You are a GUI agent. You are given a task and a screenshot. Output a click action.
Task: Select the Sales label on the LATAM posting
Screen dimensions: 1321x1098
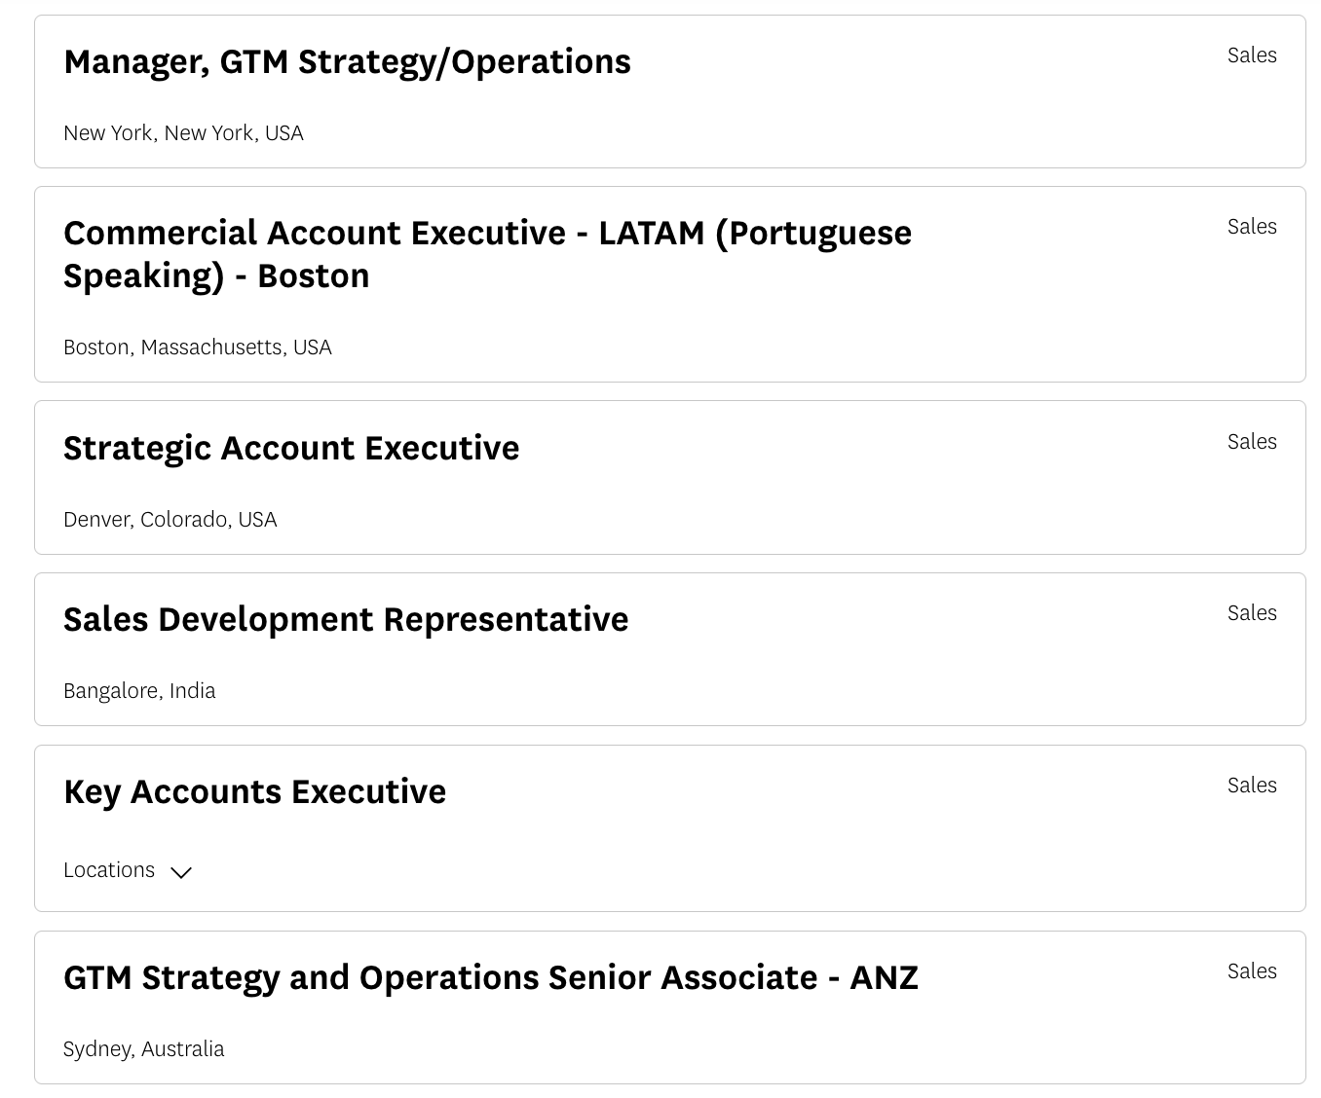click(1252, 226)
